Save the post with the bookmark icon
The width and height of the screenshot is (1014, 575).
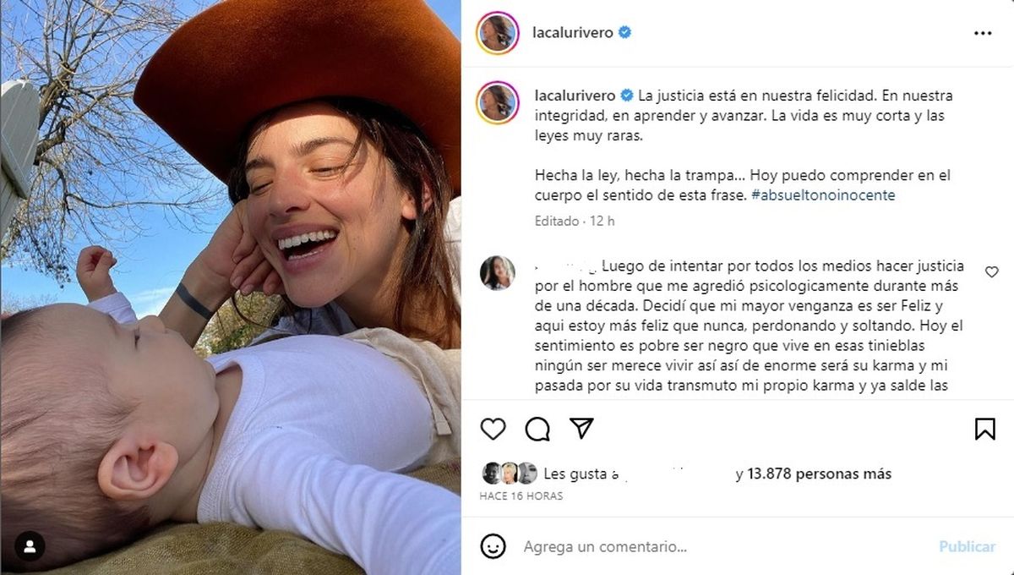tap(985, 429)
